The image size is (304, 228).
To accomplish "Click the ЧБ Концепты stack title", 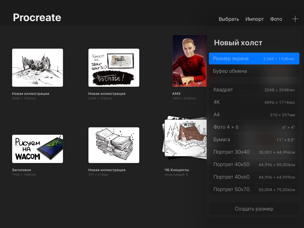I will pyautogui.click(x=177, y=170).
